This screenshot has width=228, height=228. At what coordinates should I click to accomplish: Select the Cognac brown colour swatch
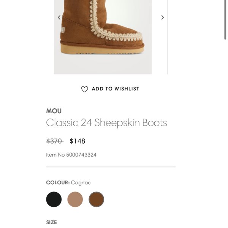point(97,199)
